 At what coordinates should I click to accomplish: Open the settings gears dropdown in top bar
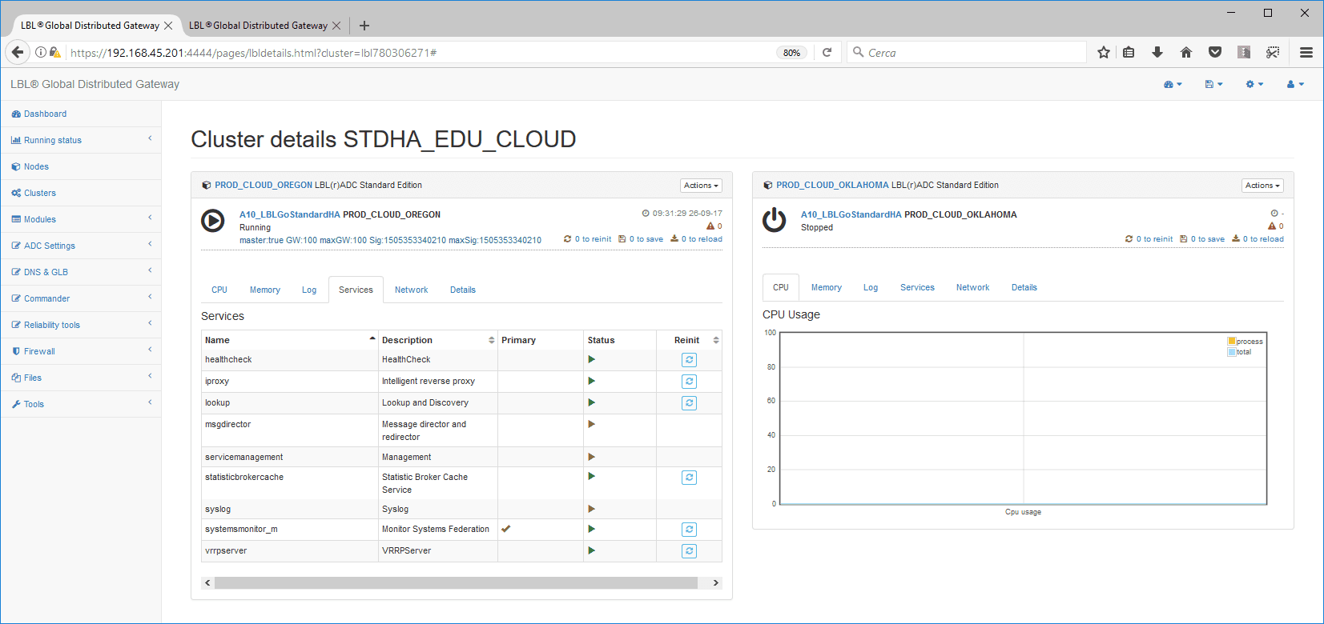[x=1255, y=84]
